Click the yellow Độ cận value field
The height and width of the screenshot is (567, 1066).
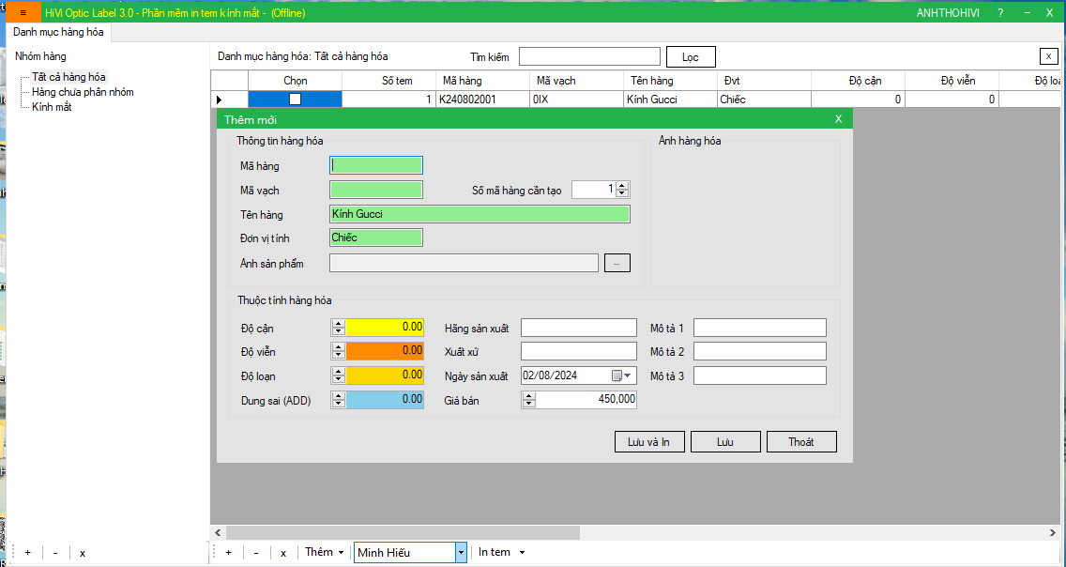point(386,328)
